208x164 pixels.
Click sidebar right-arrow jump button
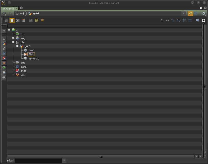pyautogui.click(x=4, y=31)
